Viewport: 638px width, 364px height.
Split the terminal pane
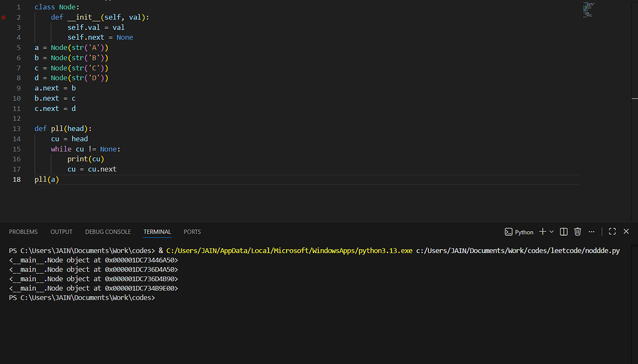563,231
